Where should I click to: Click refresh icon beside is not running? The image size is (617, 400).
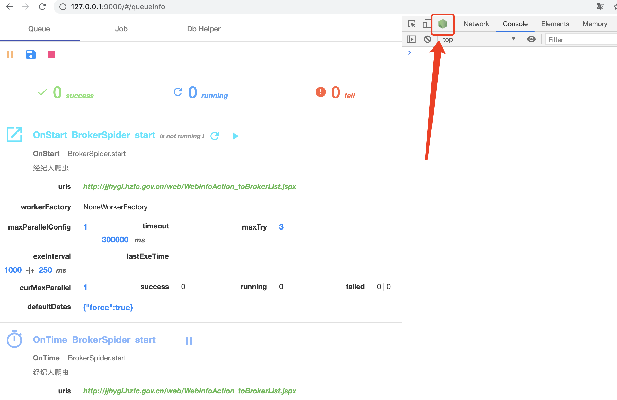[215, 136]
